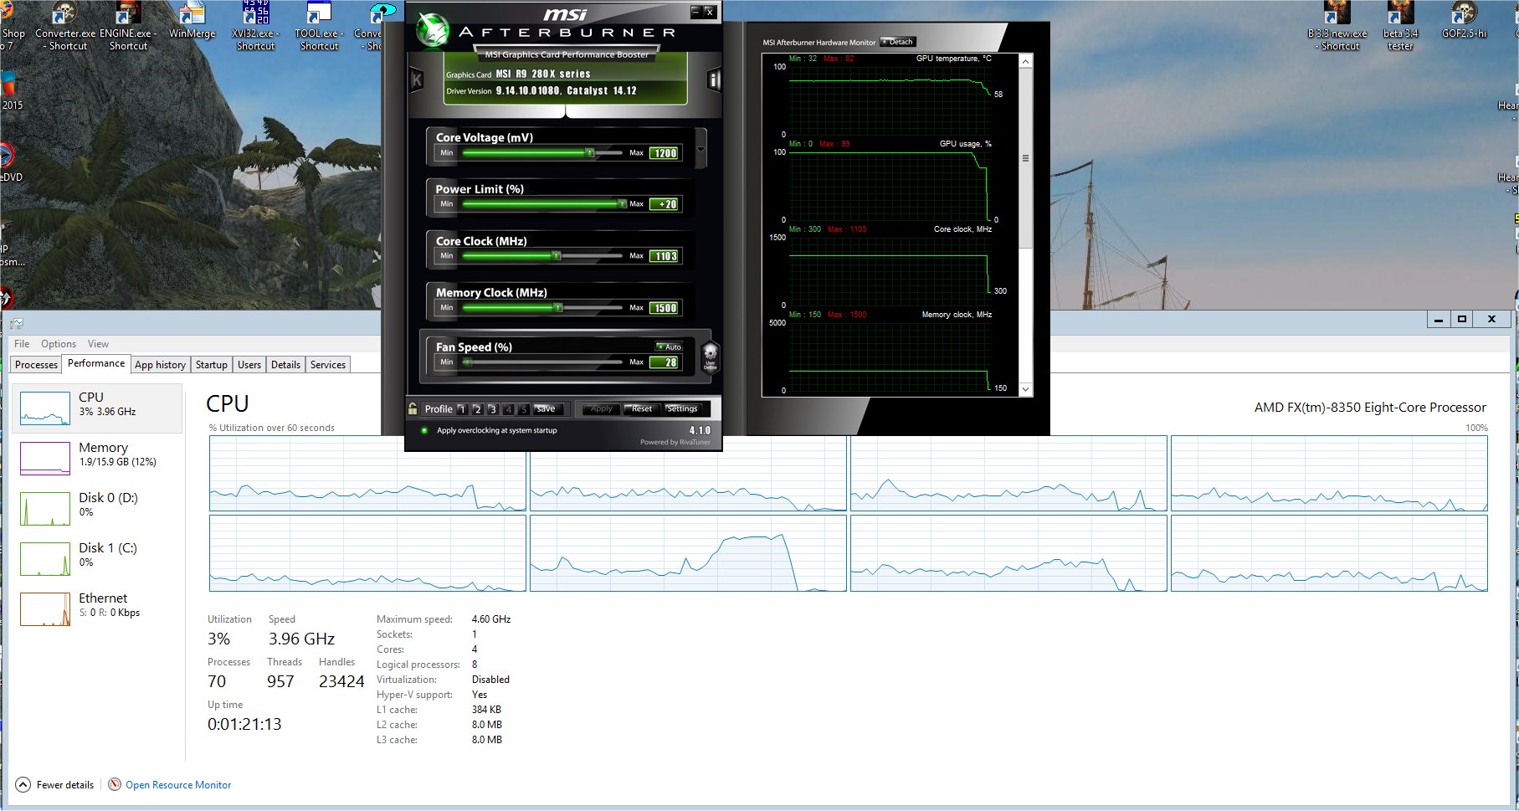Click the profile save button
This screenshot has width=1519, height=811.
(x=547, y=409)
